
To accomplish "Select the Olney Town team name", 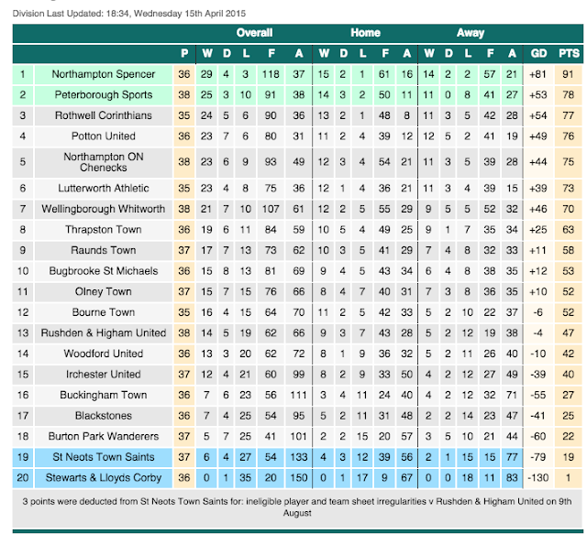I will 104,291.
